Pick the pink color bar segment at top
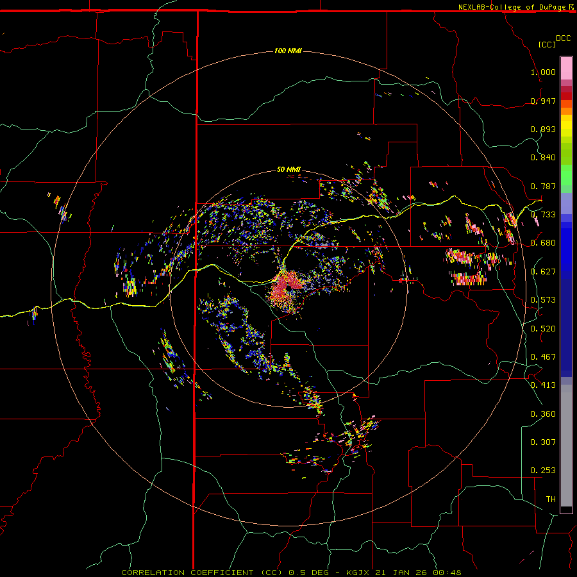Viewport: 577px width, 577px height. pos(566,69)
